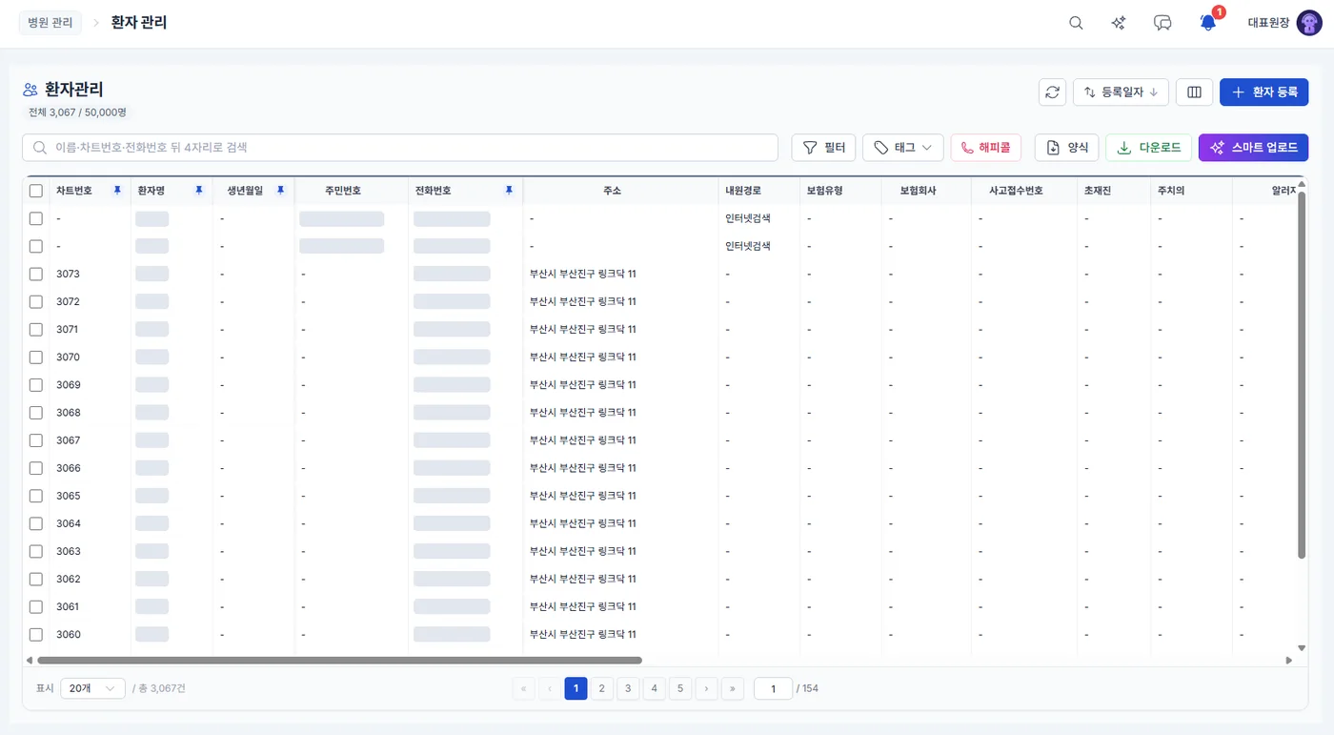The height and width of the screenshot is (735, 1334).
Task: Click the 병원 관리 breadcrumb
Action: [51, 23]
